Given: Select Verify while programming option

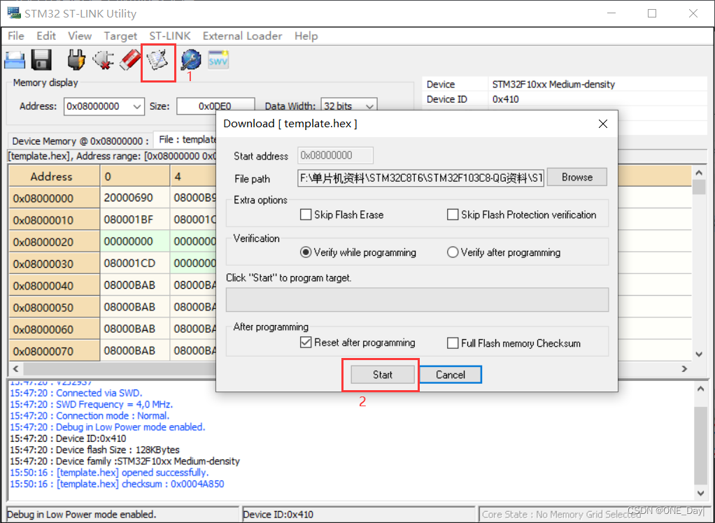Looking at the screenshot, I should click(306, 252).
